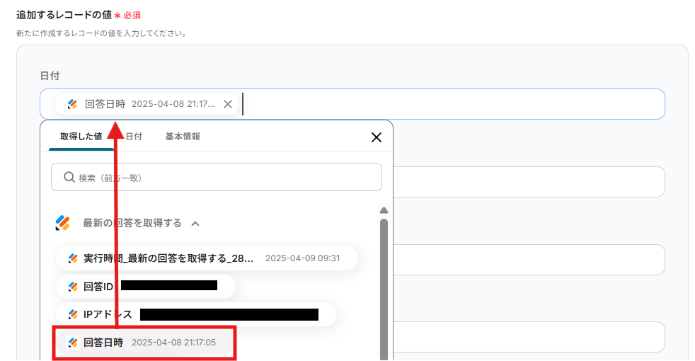Viewport: 695px width, 361px height.
Task: Choose the IPアドレス value chip
Action: (196, 314)
